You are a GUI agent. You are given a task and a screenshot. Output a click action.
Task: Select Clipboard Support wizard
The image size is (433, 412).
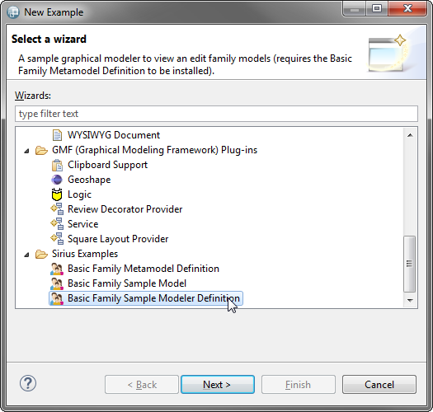(108, 165)
